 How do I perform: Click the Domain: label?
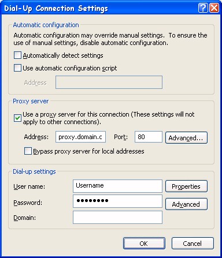(24, 218)
